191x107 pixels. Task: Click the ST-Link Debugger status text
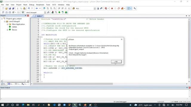(x=120, y=102)
